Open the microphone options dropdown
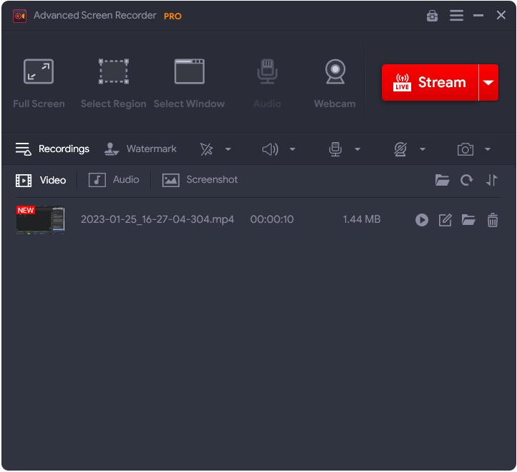The height and width of the screenshot is (472, 517). click(x=357, y=149)
